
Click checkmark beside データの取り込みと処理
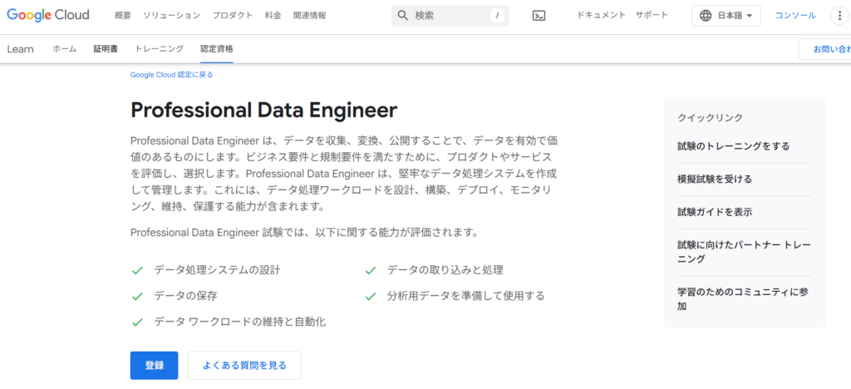click(x=370, y=270)
